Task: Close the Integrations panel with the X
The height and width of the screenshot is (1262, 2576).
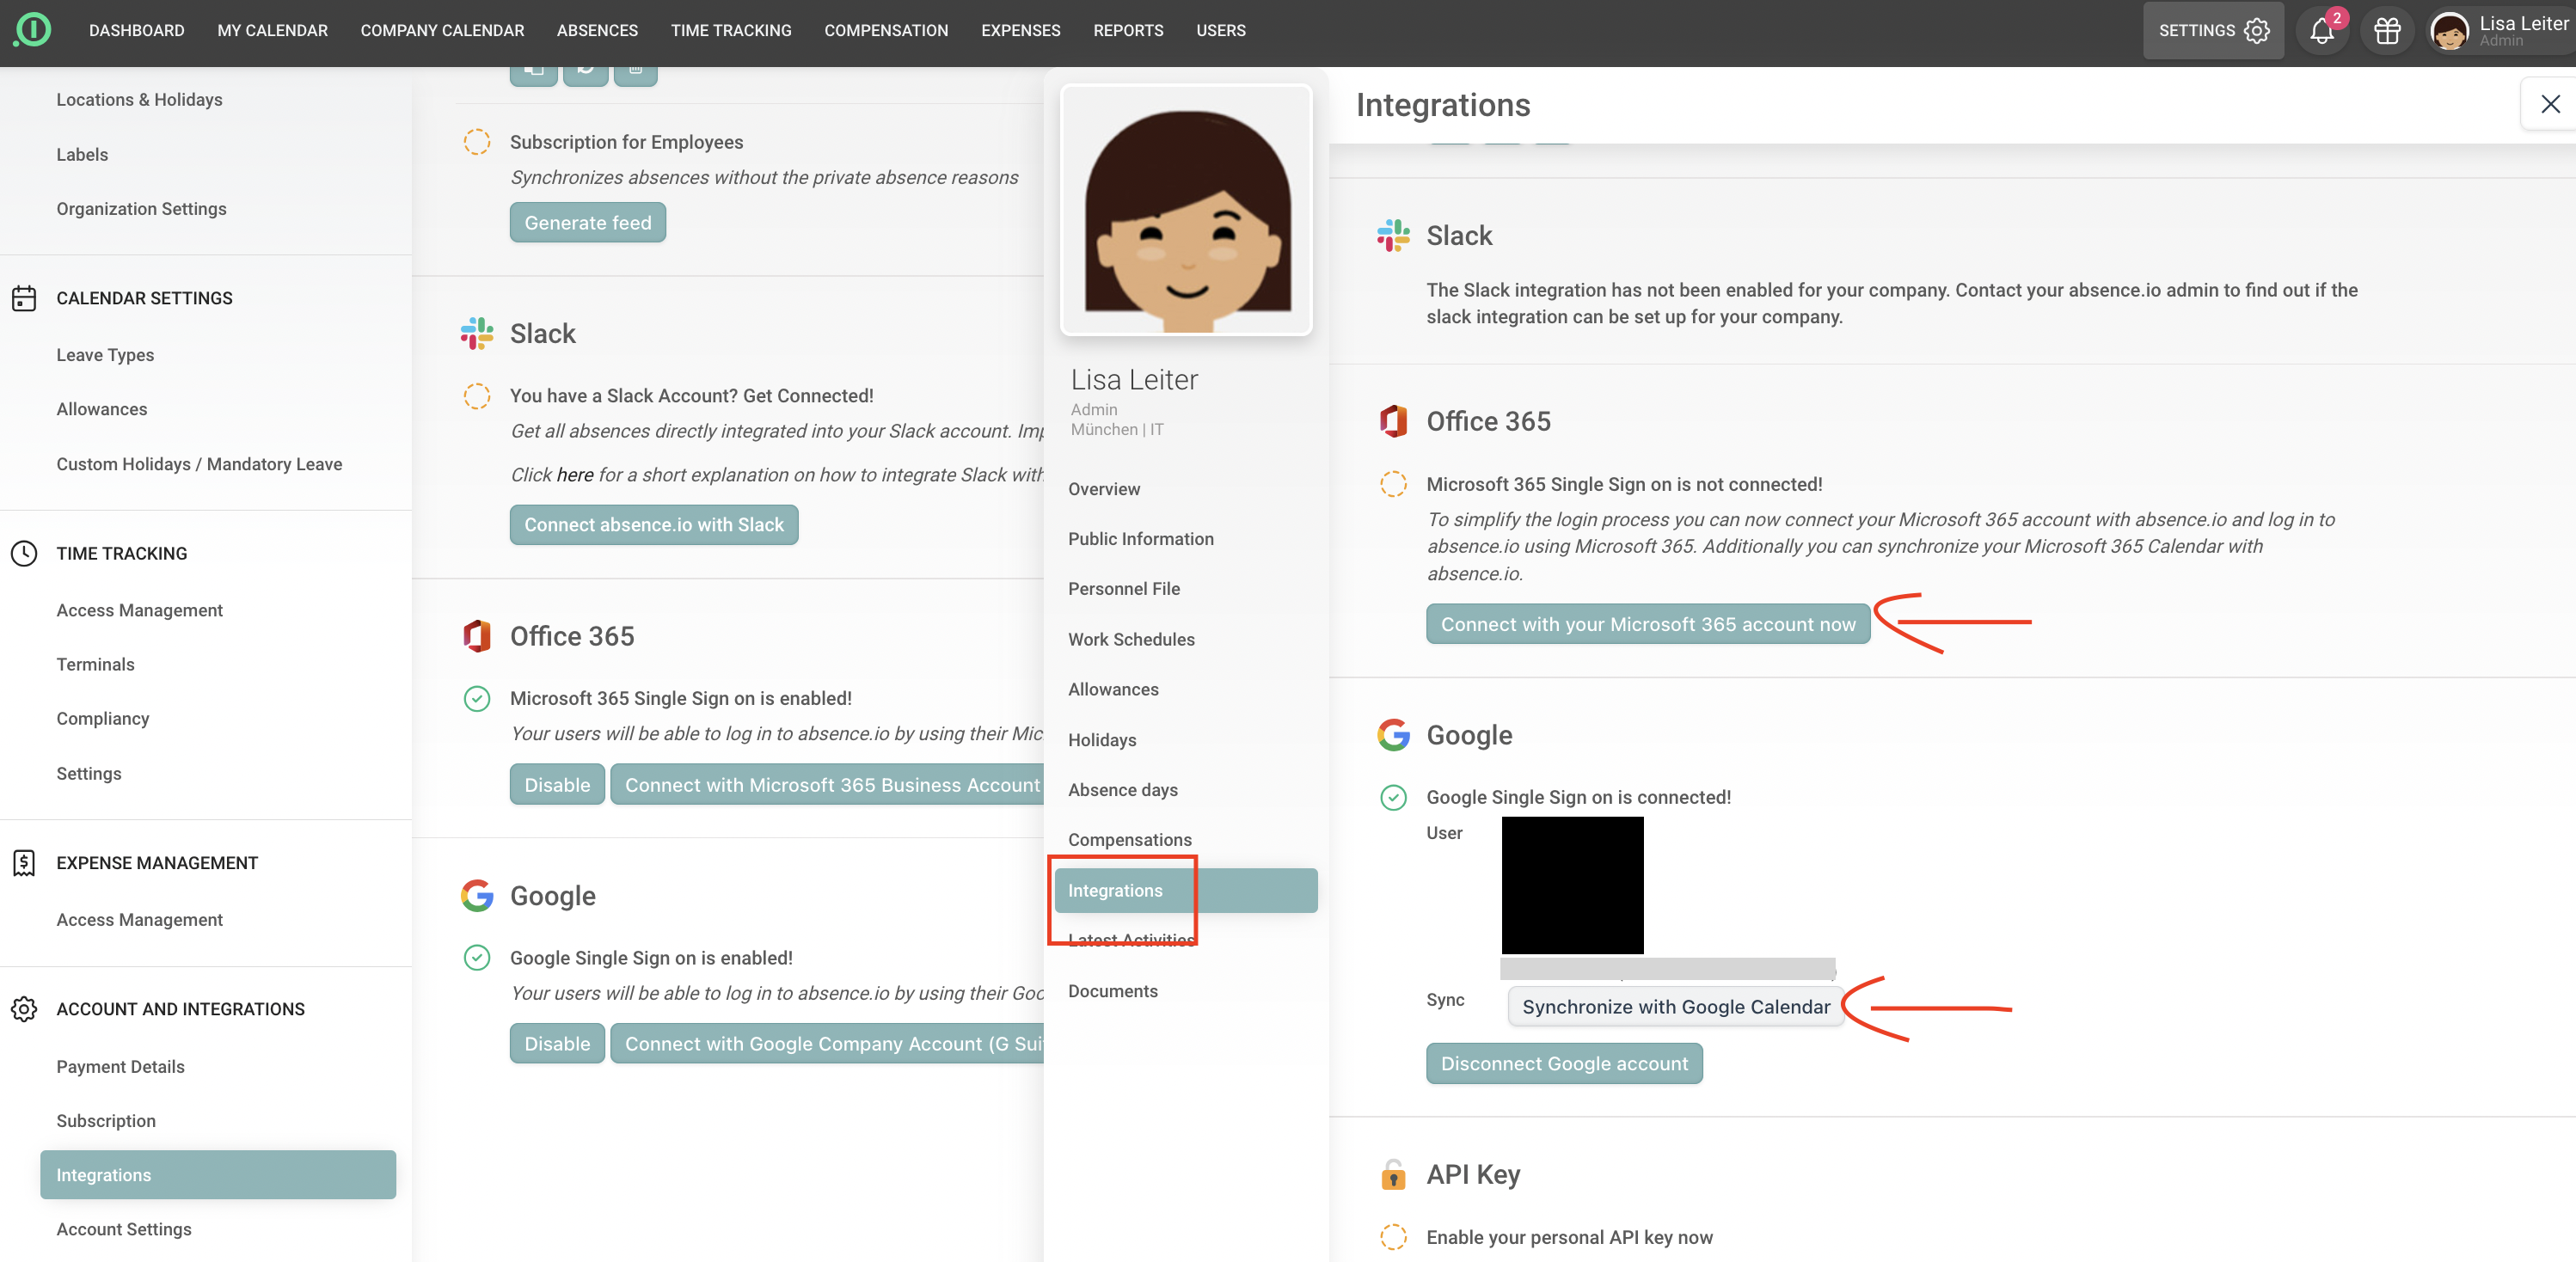Action: point(2550,104)
